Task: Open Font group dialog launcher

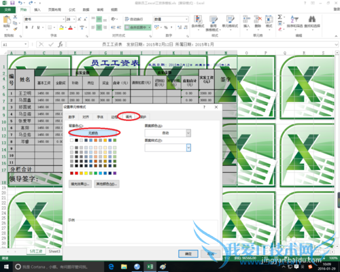Action: 87,36
